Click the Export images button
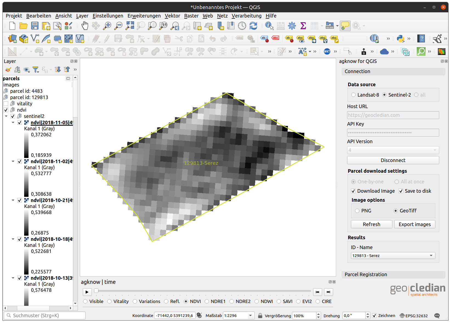451x323 pixels. (x=415, y=224)
